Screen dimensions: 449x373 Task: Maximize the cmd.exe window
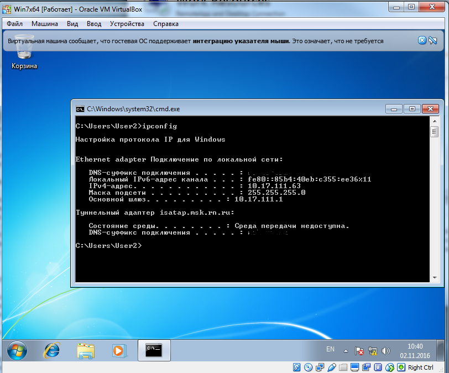point(412,109)
